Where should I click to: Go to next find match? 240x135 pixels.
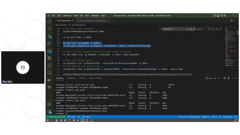(x=213, y=29)
